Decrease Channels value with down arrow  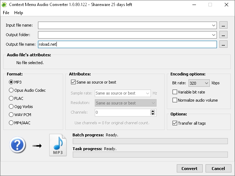click(x=153, y=114)
